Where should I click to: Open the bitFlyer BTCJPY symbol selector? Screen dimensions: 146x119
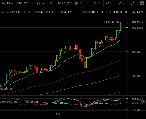coord(16,3)
